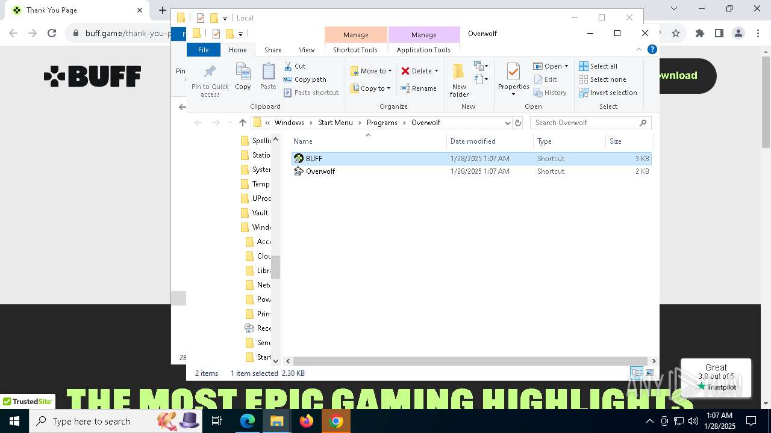Cut the selected item
Image resolution: width=771 pixels, height=433 pixels.
click(295, 66)
